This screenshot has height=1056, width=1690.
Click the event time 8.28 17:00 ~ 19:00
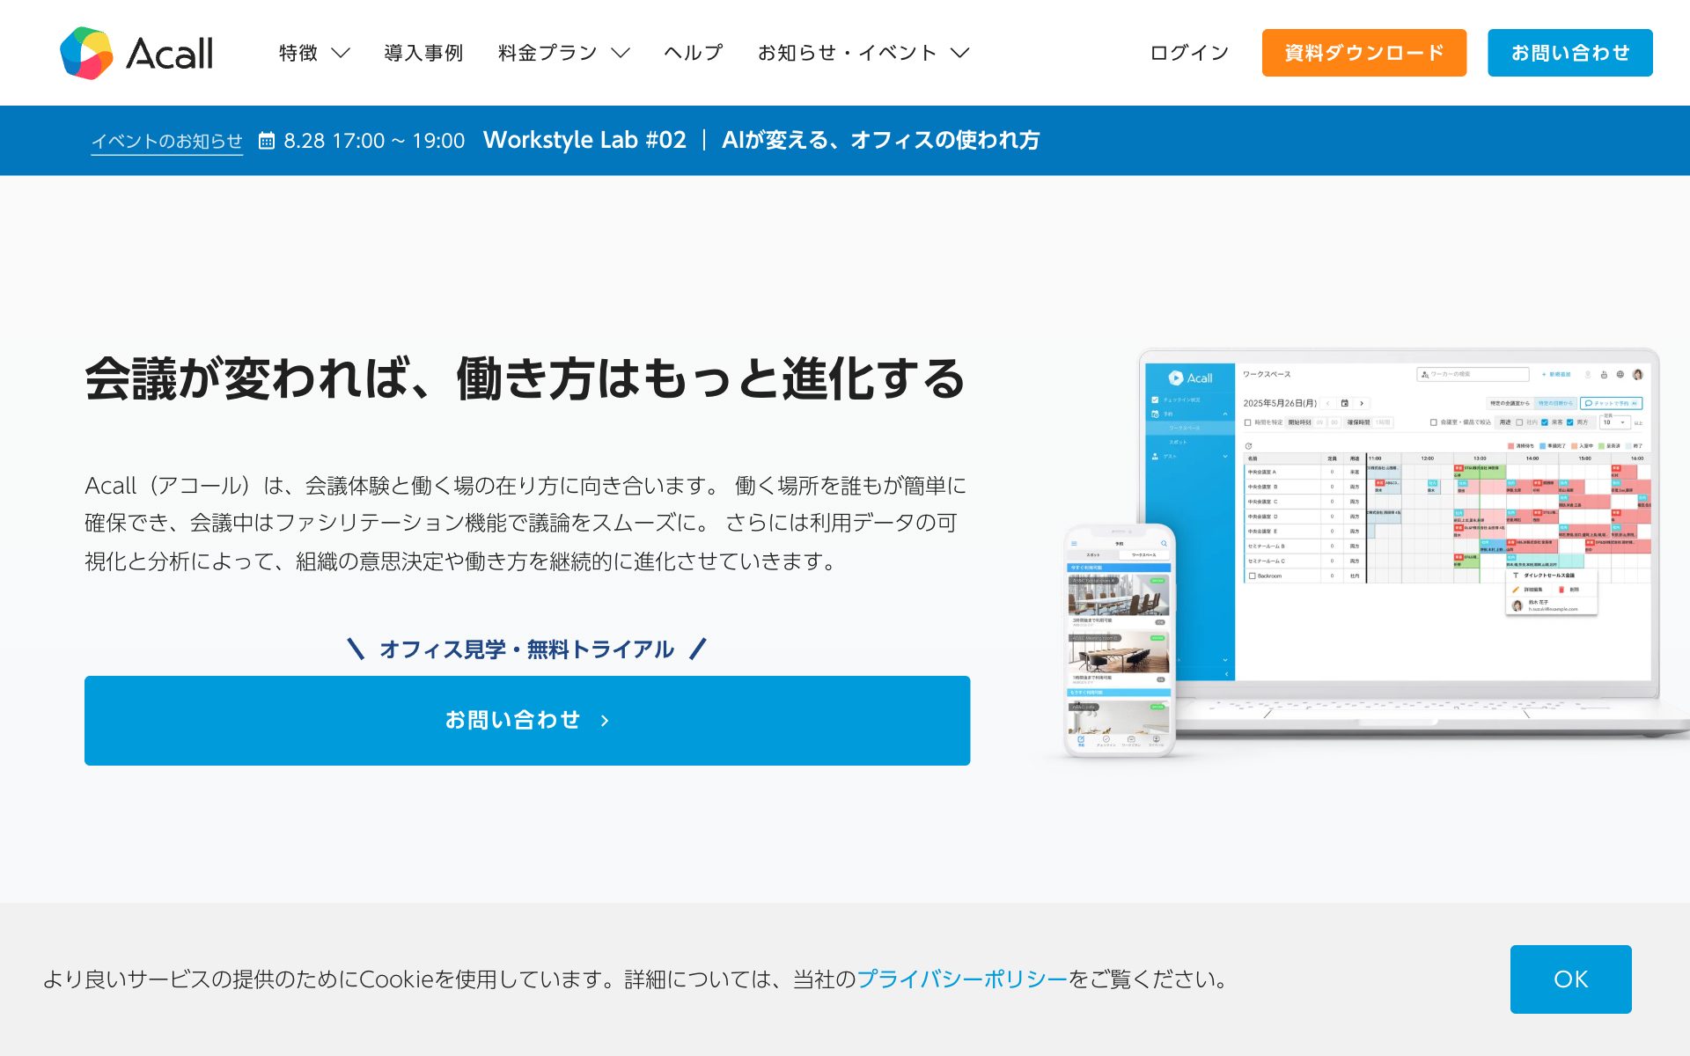pyautogui.click(x=374, y=141)
